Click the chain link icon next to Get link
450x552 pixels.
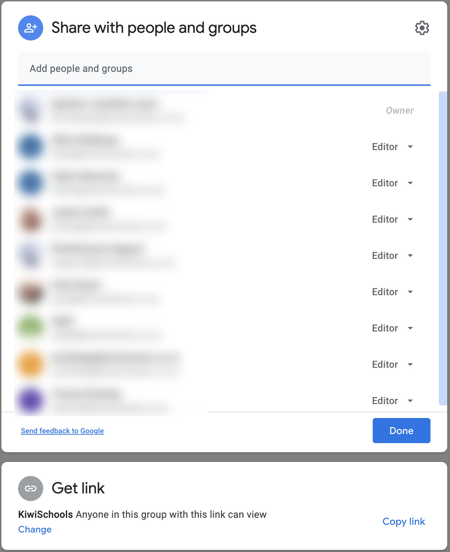(30, 488)
